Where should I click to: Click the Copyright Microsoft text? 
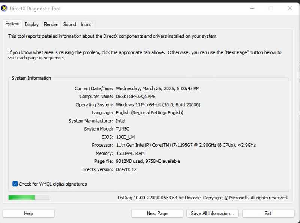pos(246,198)
